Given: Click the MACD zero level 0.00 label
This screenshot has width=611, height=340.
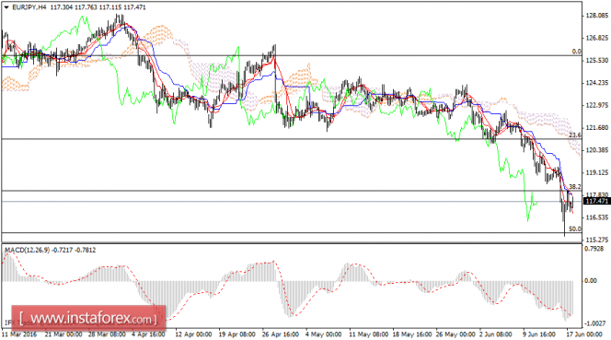Looking at the screenshot, I should click(591, 281).
